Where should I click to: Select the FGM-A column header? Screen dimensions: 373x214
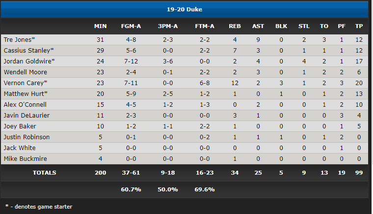pyautogui.click(x=131, y=26)
